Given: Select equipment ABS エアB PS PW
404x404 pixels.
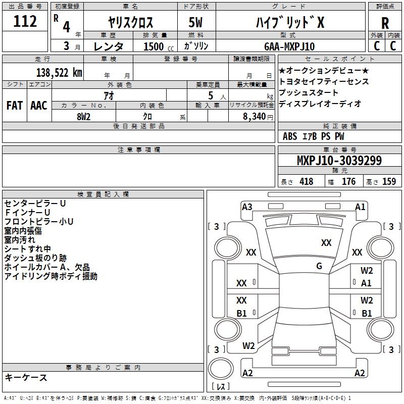Looking at the screenshot, I should tap(313, 136).
